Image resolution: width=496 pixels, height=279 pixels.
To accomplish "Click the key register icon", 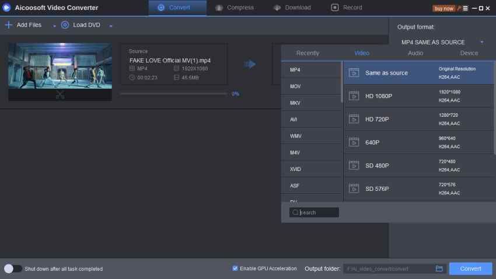I will pyautogui.click(x=459, y=8).
